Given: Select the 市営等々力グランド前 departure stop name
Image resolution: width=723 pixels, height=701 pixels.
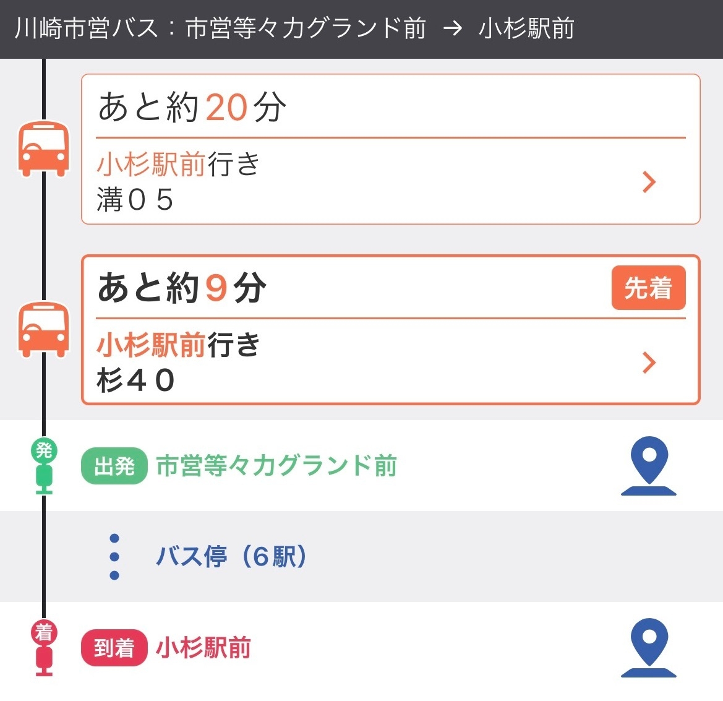Looking at the screenshot, I should pos(276,466).
